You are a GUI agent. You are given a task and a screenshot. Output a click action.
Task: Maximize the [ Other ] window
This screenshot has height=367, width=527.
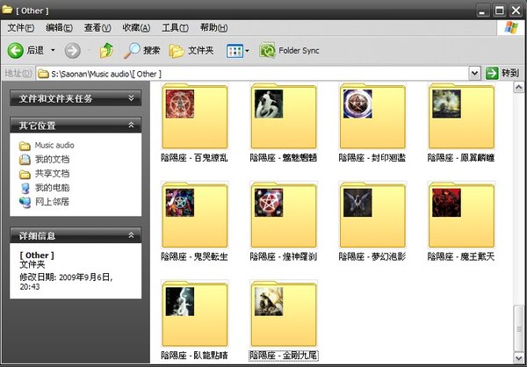[x=499, y=11]
